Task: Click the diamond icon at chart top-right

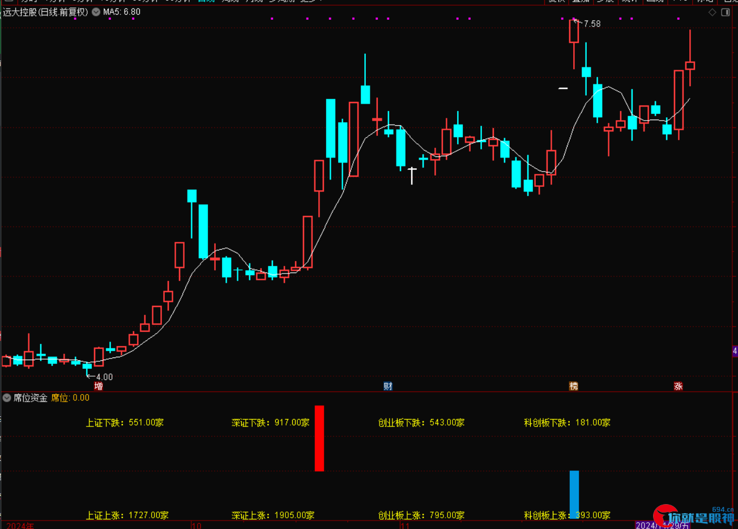Action: pyautogui.click(x=713, y=12)
